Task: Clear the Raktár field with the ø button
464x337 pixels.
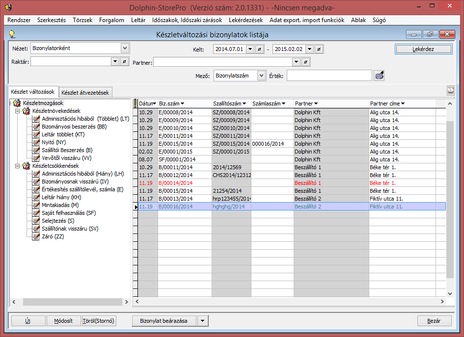Action: tap(125, 61)
